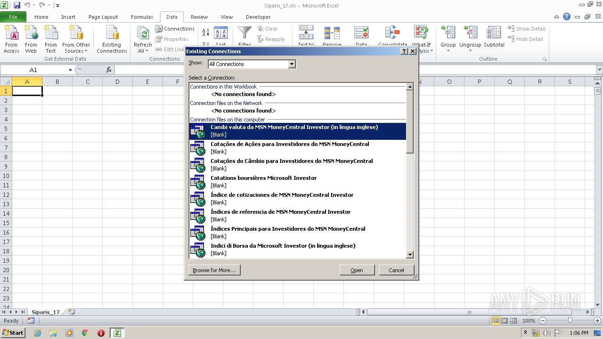Select column B header
This screenshot has height=339, width=603.
(57, 81)
